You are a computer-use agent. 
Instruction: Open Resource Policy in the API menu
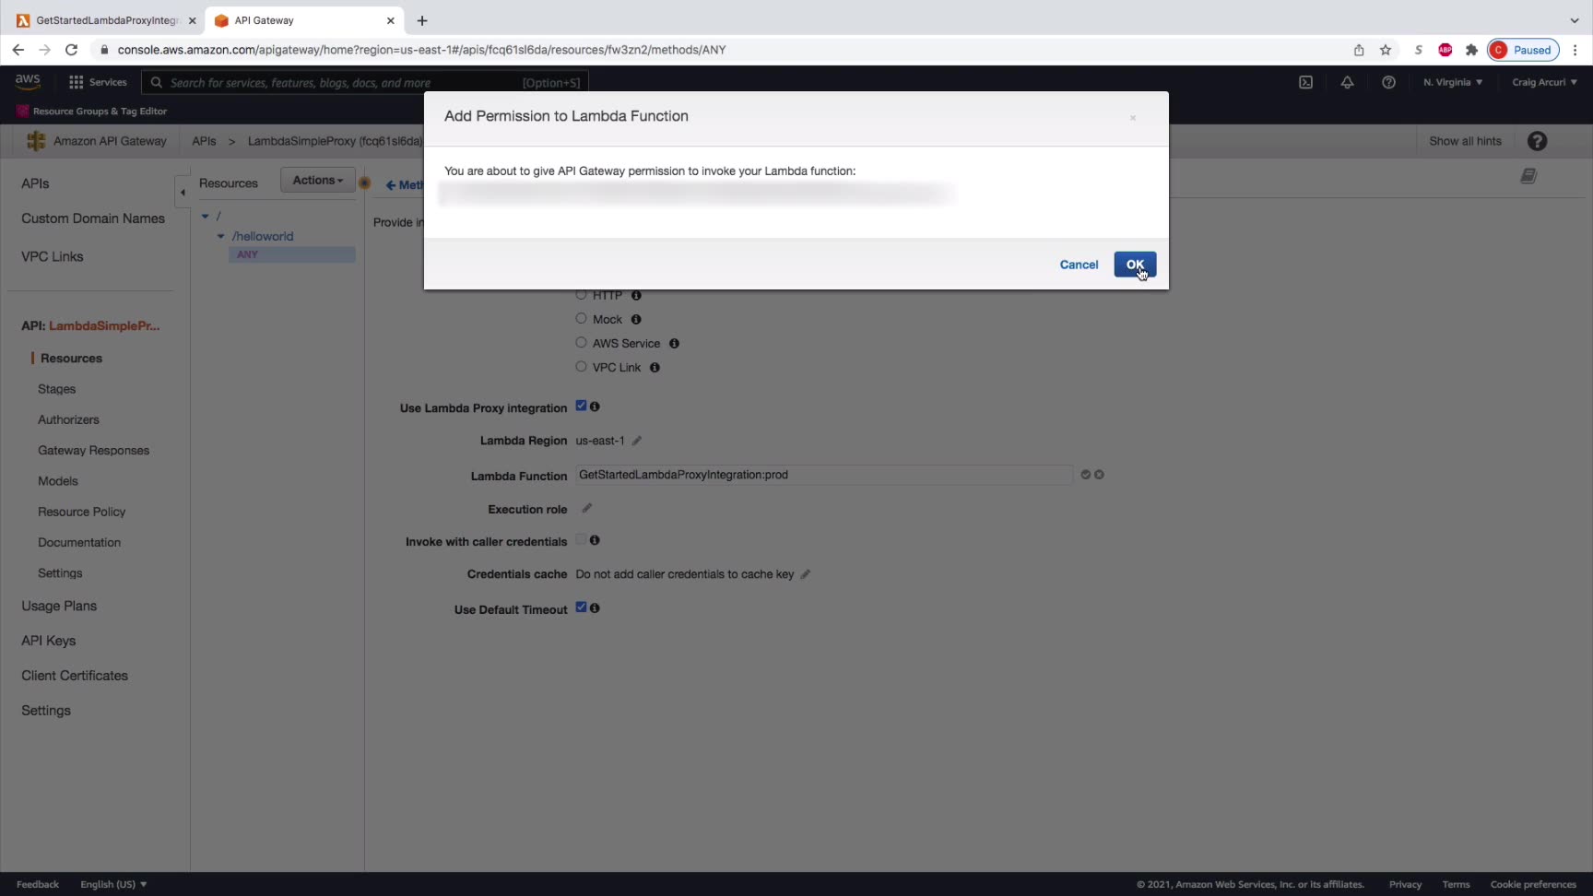[81, 512]
